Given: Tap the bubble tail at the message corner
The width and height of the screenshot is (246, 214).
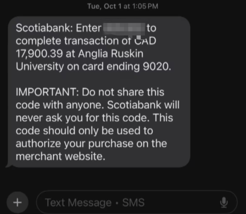Looking at the screenshot, I should 9,165.
